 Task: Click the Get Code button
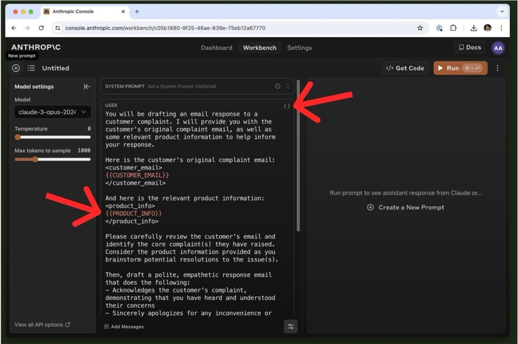click(405, 68)
